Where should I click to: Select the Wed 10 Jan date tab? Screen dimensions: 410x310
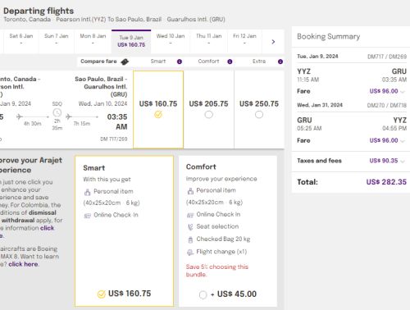171,41
